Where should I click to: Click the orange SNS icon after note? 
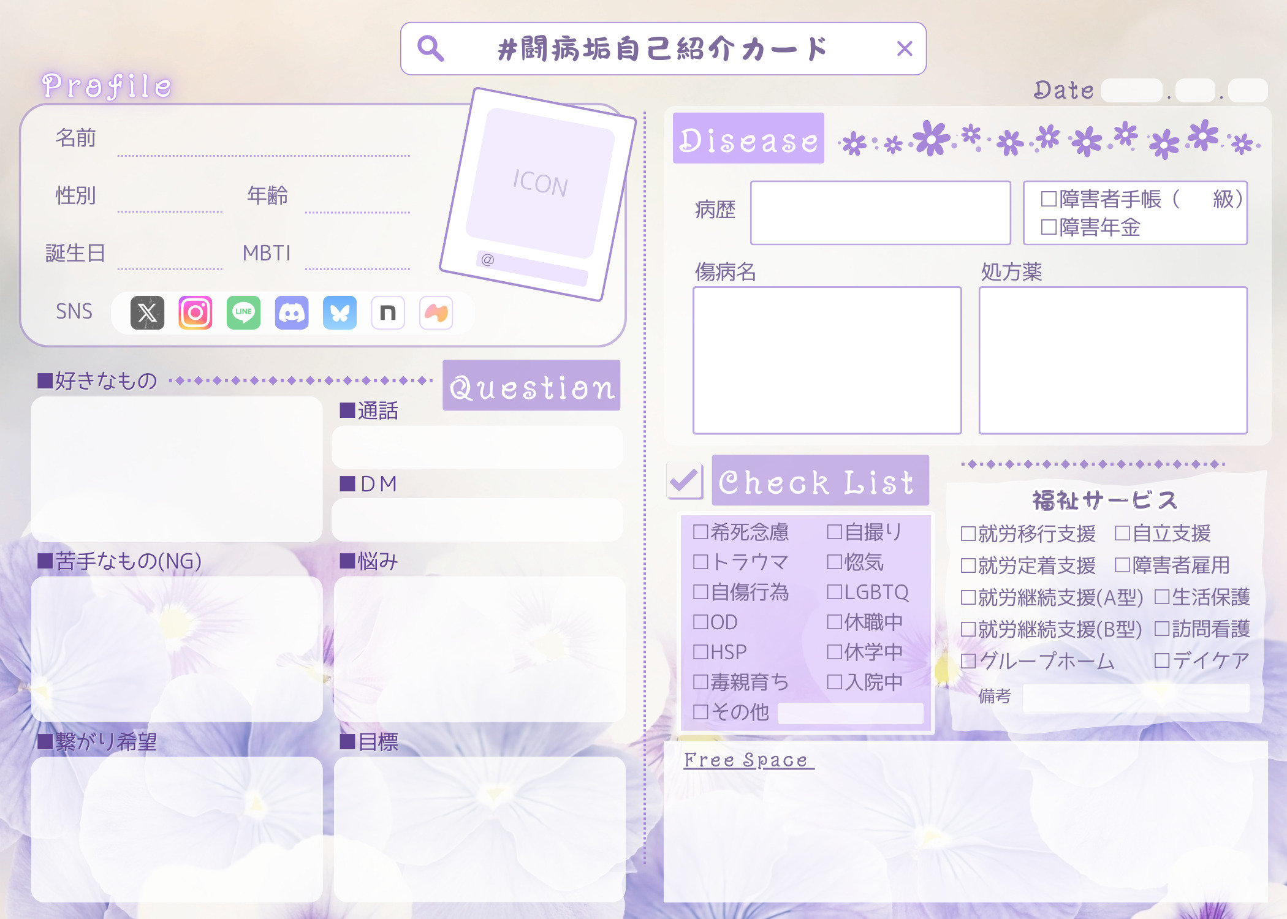pos(436,313)
